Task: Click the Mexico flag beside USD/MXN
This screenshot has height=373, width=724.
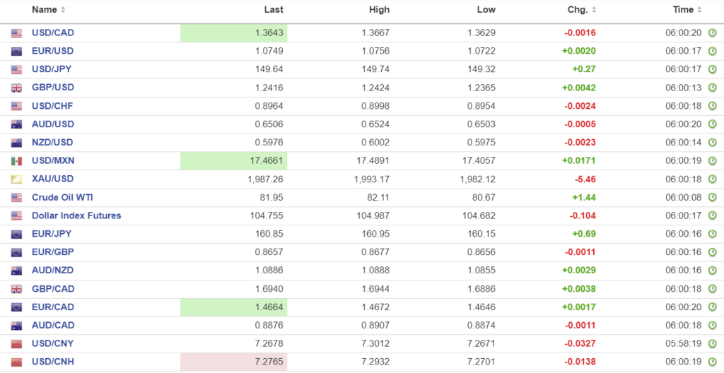Action: click(x=16, y=161)
